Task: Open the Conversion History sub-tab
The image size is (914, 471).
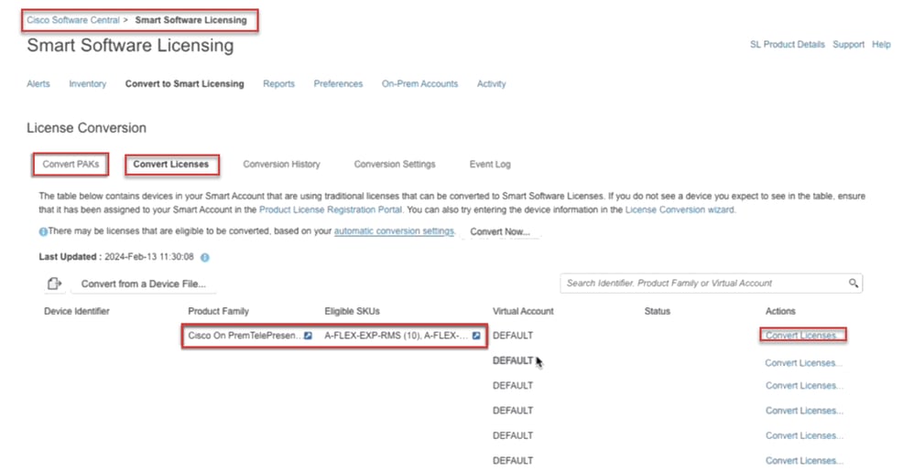Action: pos(281,165)
